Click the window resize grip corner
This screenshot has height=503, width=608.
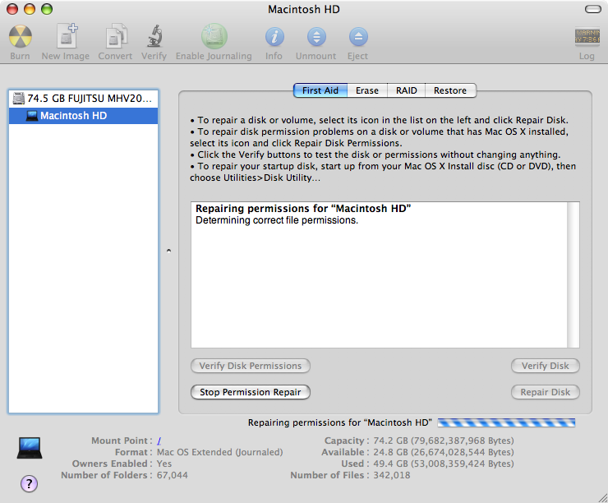click(x=602, y=497)
